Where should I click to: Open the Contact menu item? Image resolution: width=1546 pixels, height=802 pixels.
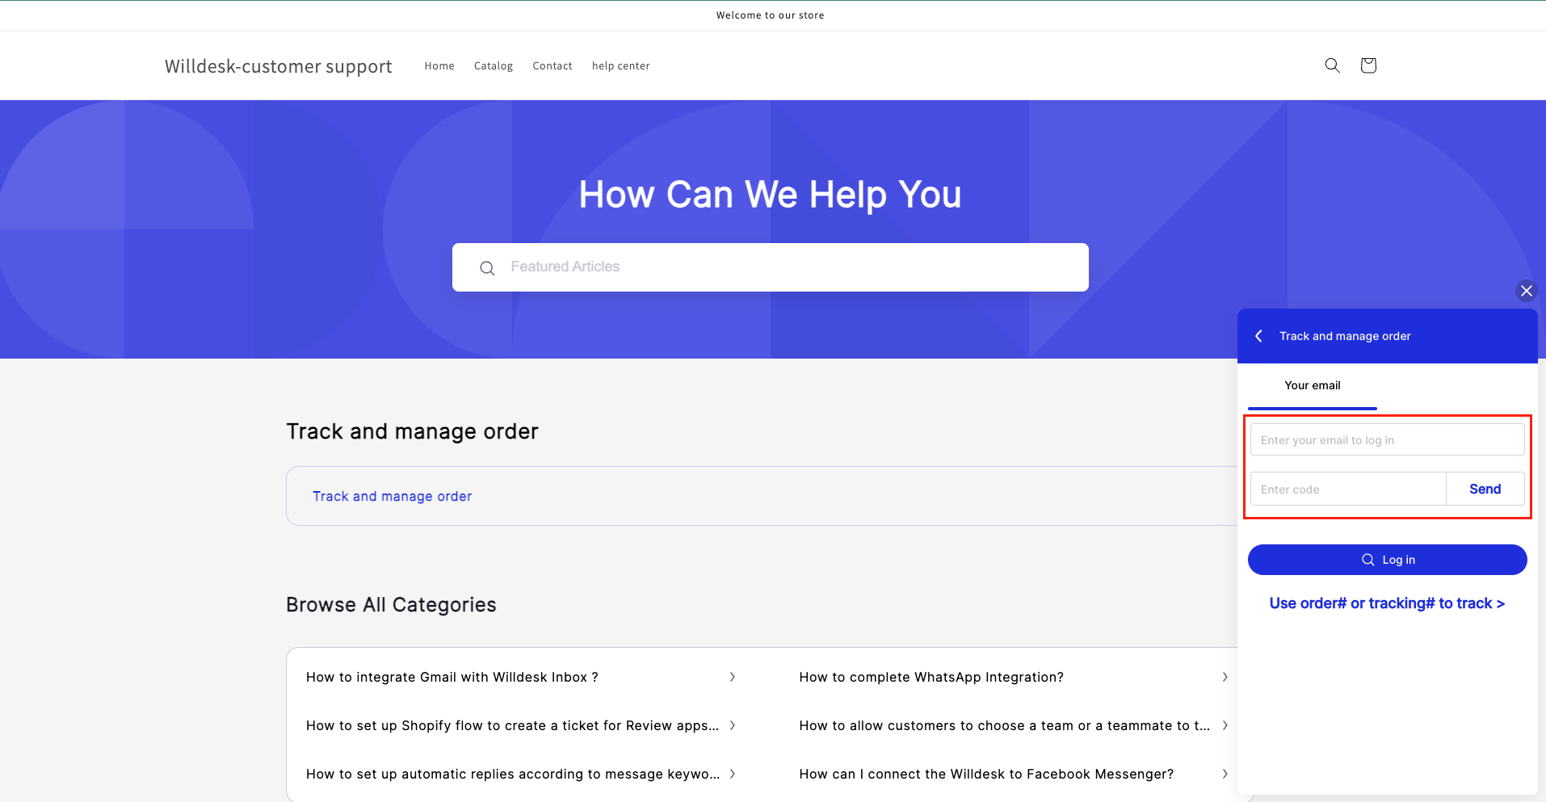click(552, 66)
